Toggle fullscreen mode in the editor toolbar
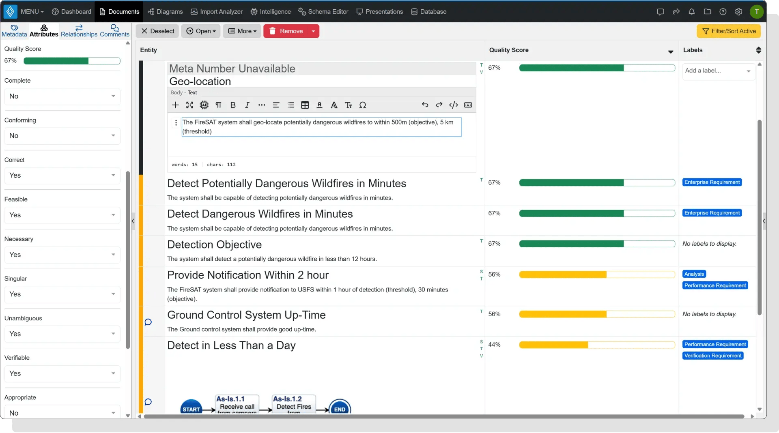The width and height of the screenshot is (779, 433). click(x=189, y=105)
